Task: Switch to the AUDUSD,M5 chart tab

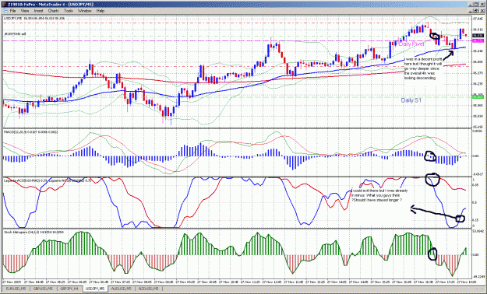Action: point(122,289)
